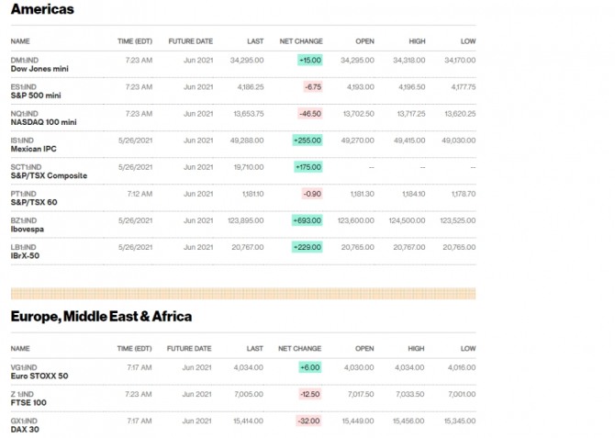Click the NASDAQ 100 mini -46.50 change badge
615x438 pixels.
tap(309, 113)
